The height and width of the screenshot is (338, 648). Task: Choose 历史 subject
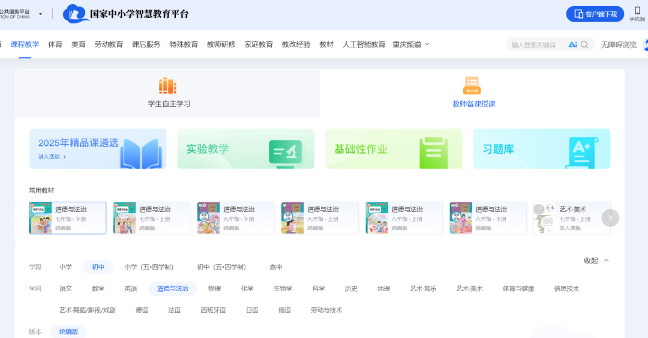tap(351, 288)
